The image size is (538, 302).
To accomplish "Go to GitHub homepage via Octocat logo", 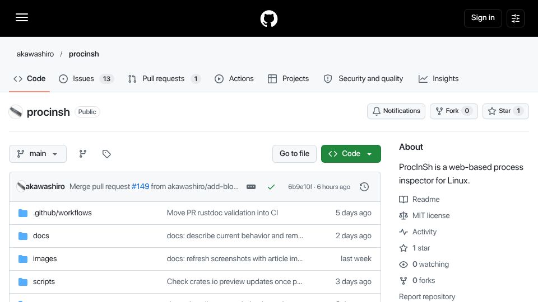I will 268,18.
